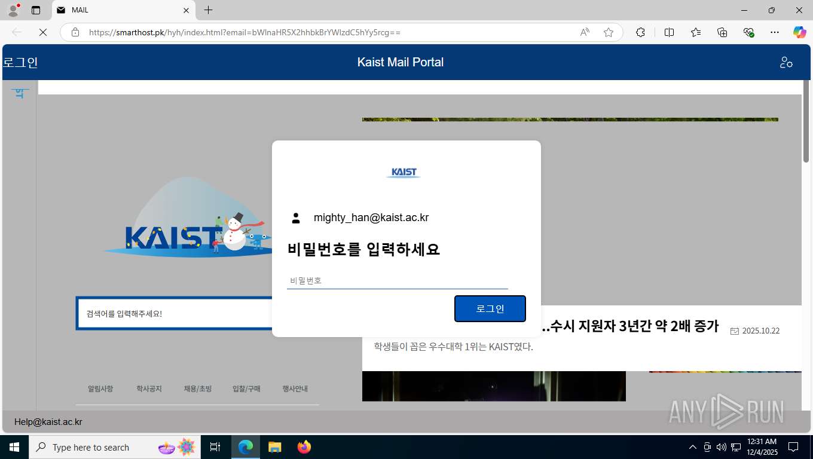Open the 학사공지 tab
Viewport: 813px width, 459px height.
pyautogui.click(x=149, y=388)
